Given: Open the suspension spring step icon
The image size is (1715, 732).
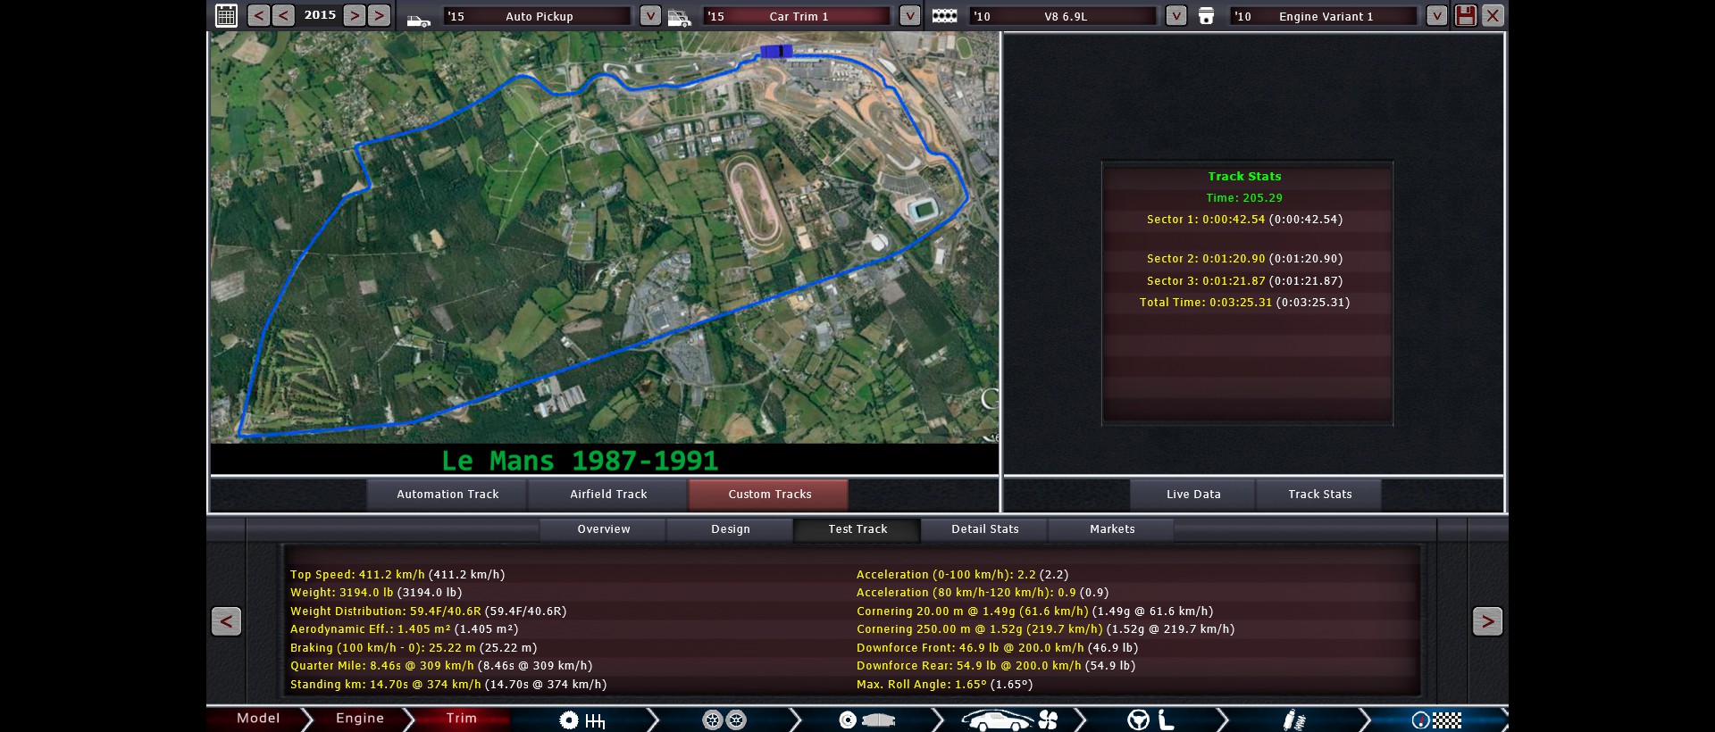Looking at the screenshot, I should tap(1293, 720).
